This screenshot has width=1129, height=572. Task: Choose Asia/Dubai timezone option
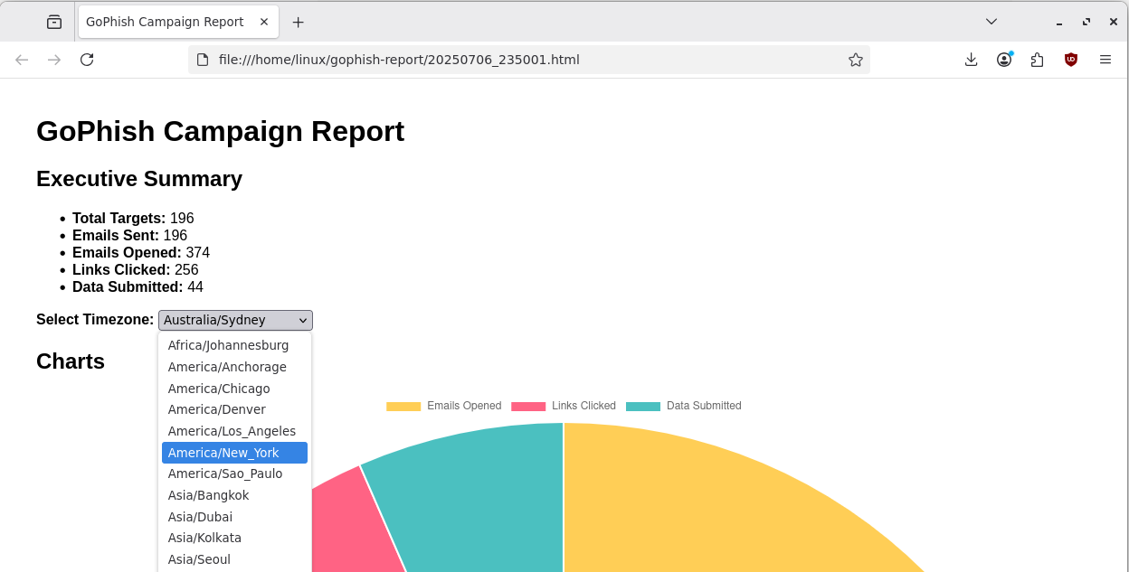pos(234,517)
